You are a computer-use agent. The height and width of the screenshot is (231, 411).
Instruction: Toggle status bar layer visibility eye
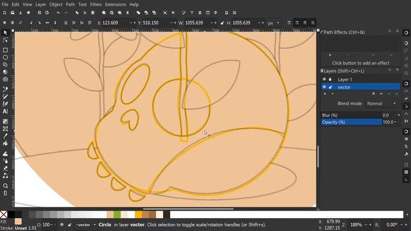(62, 225)
